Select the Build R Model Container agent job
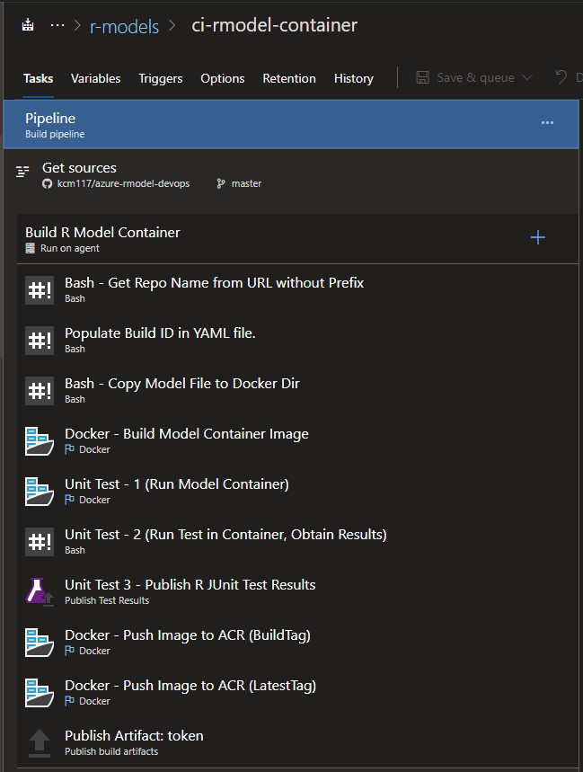This screenshot has height=772, width=583. 297,239
